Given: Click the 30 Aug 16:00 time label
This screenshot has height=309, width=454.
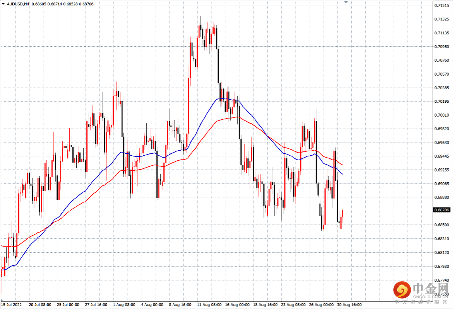Looking at the screenshot, I should [x=349, y=305].
